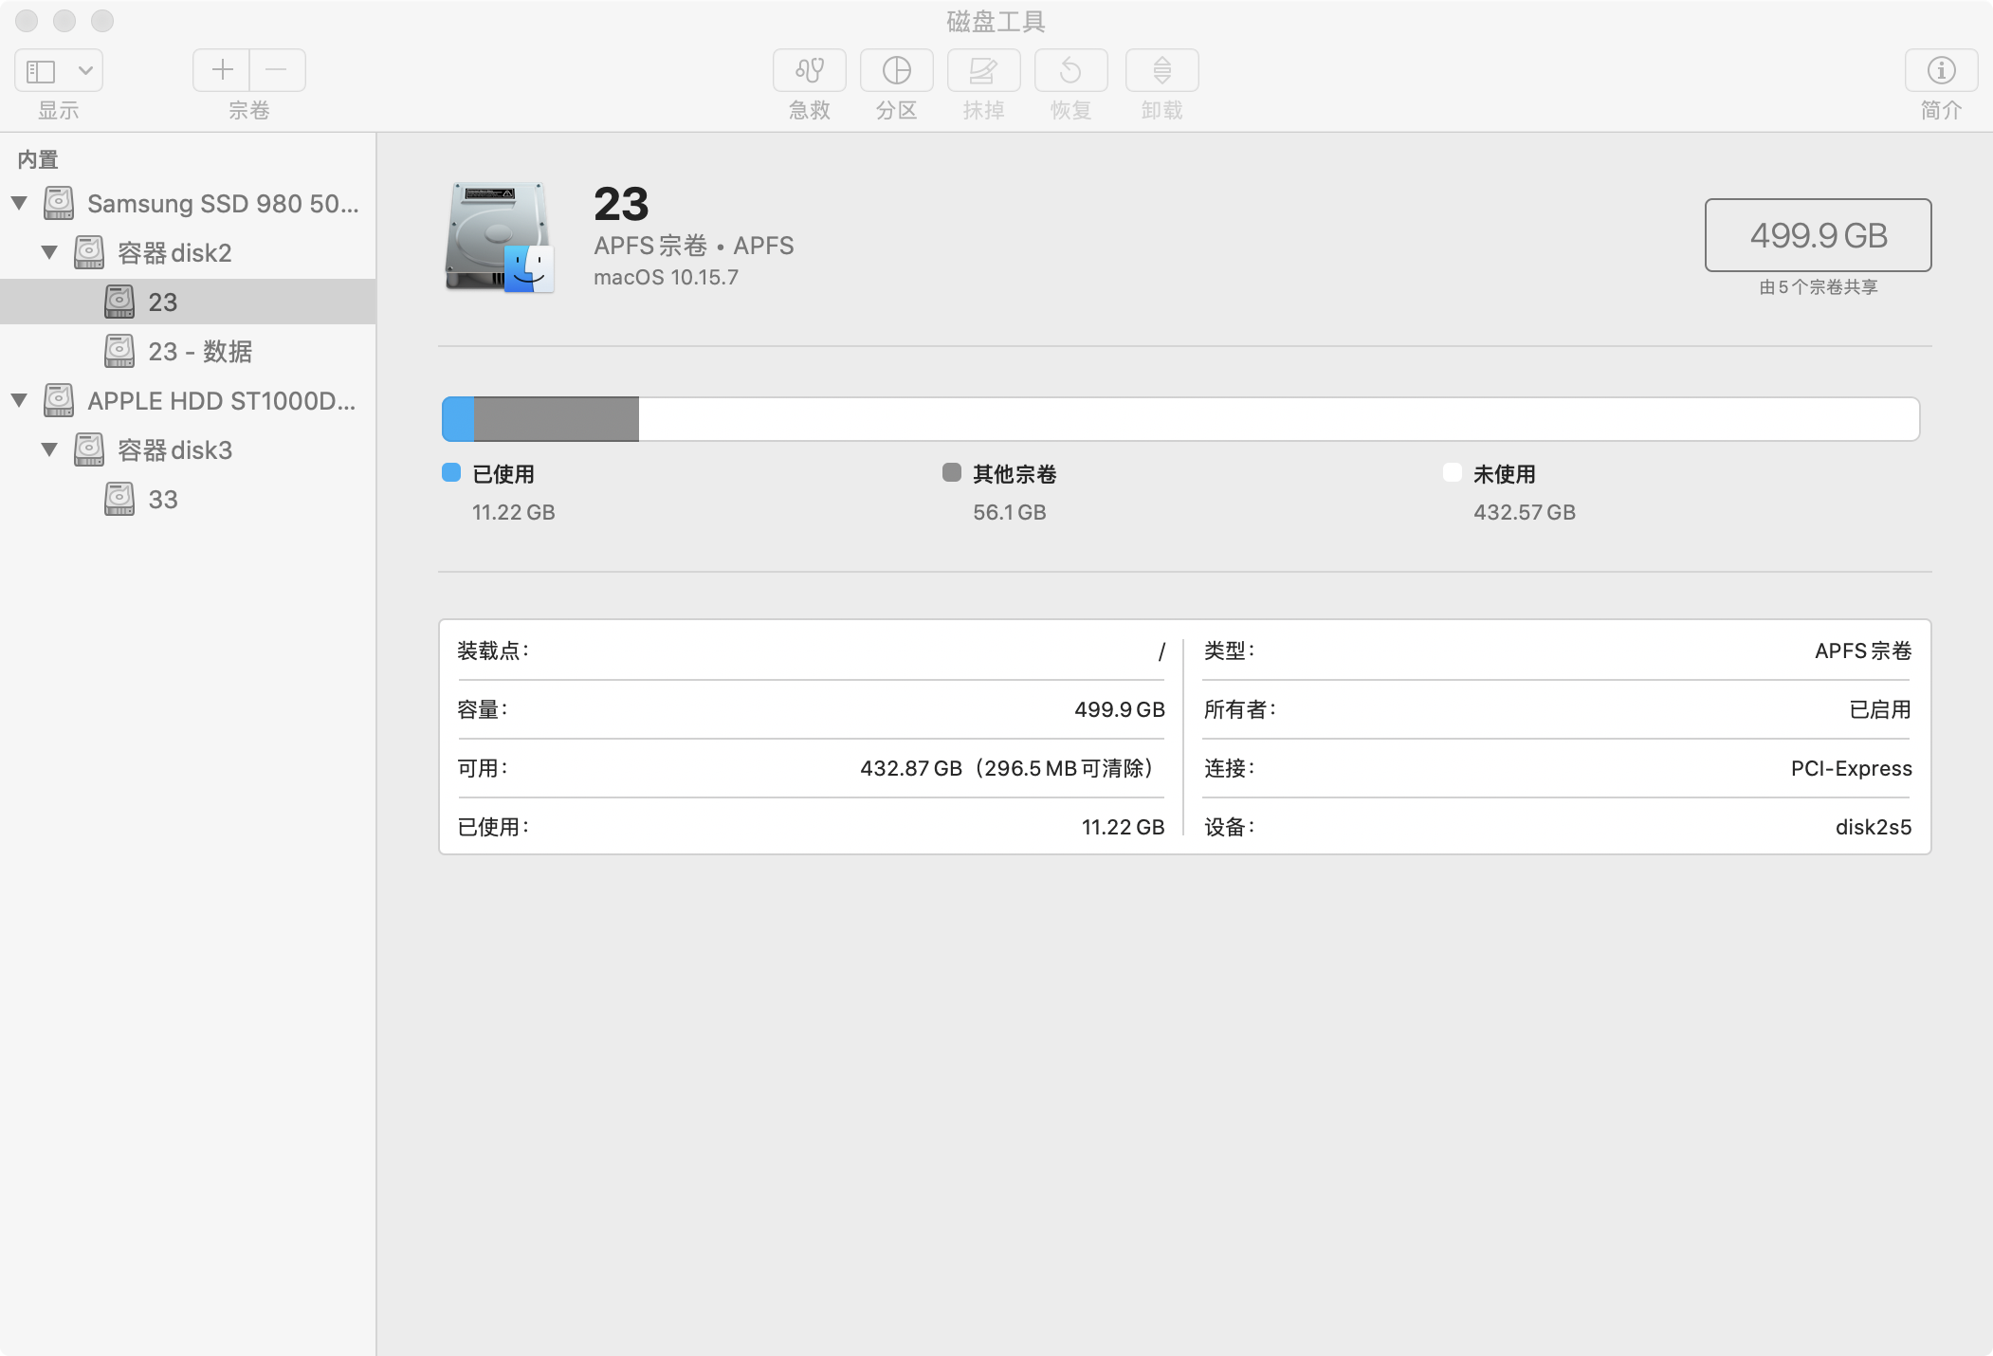Click the large disk volume thumbnail
The image size is (1993, 1356).
(500, 237)
